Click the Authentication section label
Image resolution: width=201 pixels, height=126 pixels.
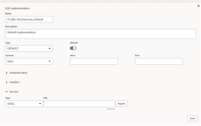coord(18,73)
